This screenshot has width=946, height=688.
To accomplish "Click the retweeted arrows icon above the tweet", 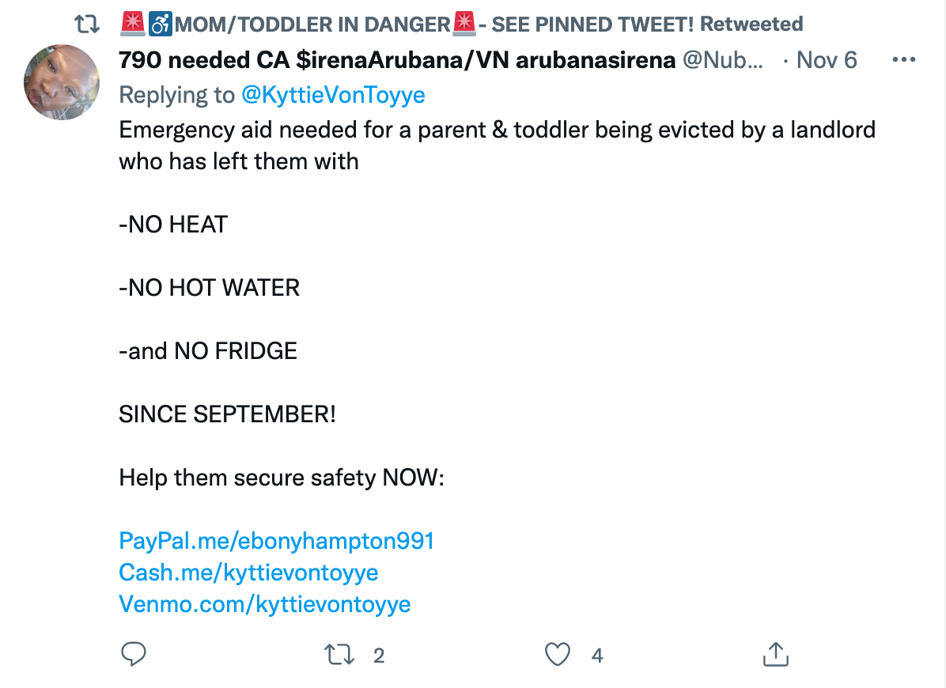I will coord(87,24).
